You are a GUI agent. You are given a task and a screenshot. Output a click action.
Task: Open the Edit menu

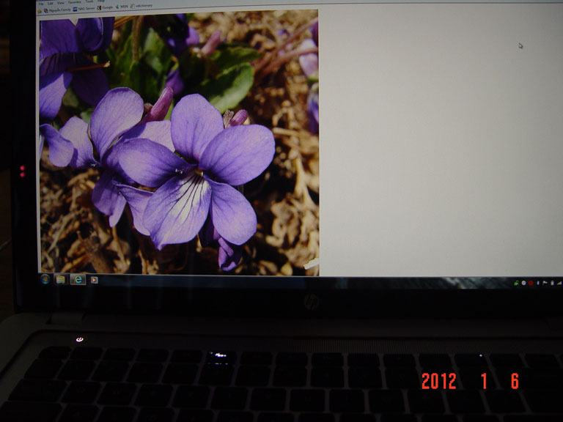(x=51, y=4)
